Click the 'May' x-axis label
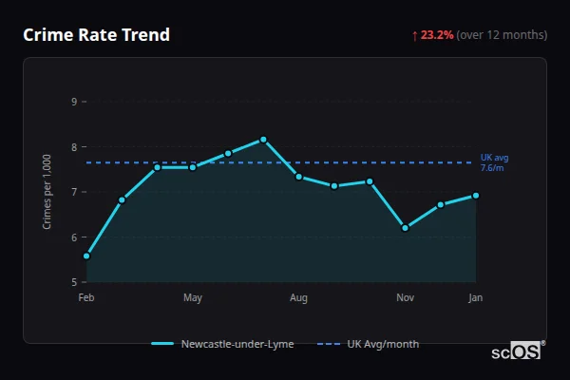Screen dimensions: 570x380 point(193,297)
